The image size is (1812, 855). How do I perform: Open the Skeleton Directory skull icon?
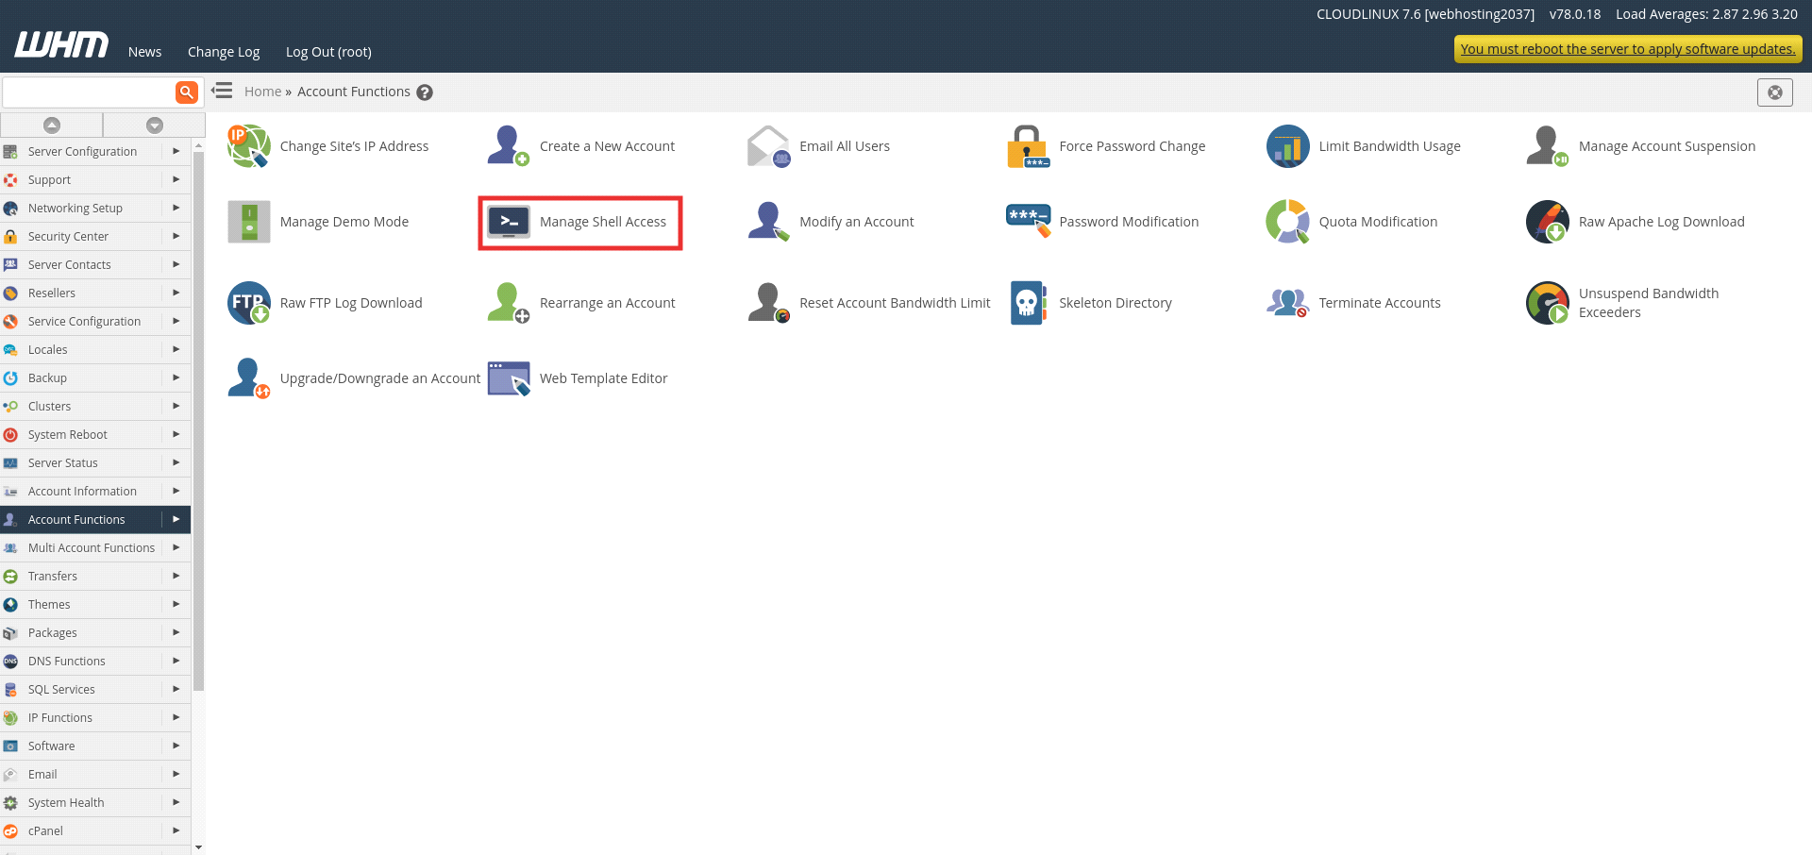point(1028,303)
